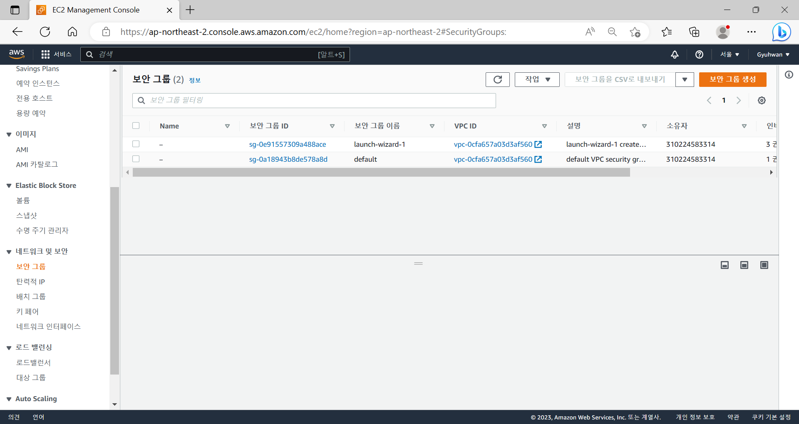The width and height of the screenshot is (799, 424).
Task: Open security group sg-0e91557309a488ace
Action: coord(288,144)
